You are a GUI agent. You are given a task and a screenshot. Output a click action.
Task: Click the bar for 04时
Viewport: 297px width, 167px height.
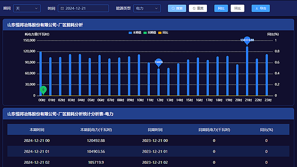[80, 75]
